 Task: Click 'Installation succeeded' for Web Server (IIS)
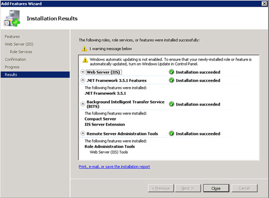click(x=198, y=72)
